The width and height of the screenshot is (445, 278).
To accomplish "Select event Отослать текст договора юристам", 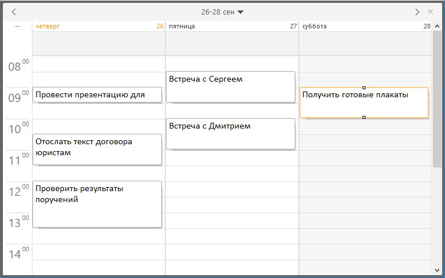I will (97, 149).
